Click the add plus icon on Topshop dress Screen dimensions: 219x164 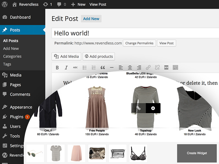point(153,108)
